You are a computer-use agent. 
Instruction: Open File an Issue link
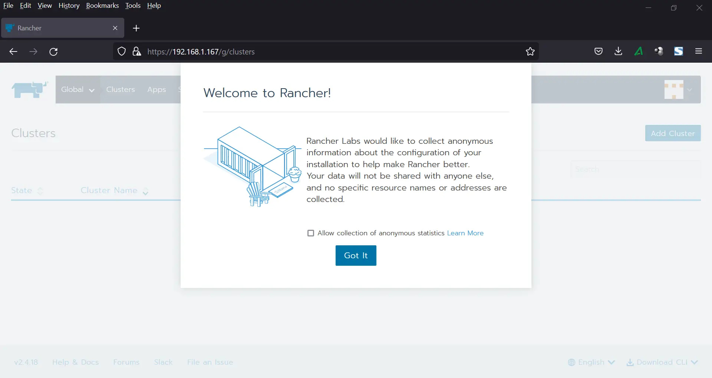point(210,362)
